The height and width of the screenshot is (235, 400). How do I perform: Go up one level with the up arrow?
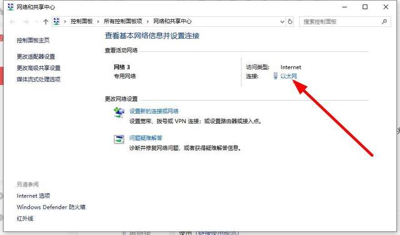[x=46, y=22]
